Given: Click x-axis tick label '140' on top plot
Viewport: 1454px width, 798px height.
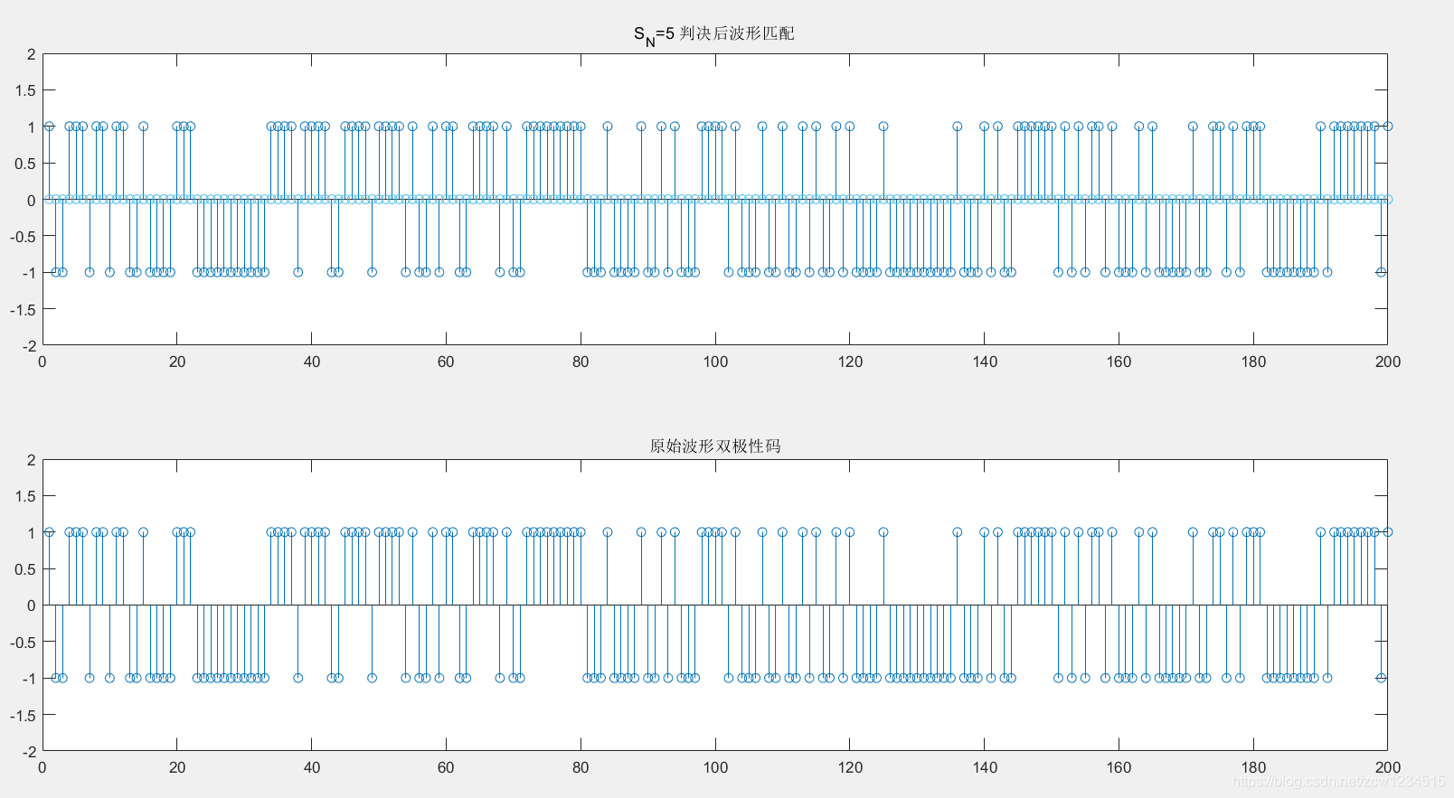Looking at the screenshot, I should coord(985,361).
